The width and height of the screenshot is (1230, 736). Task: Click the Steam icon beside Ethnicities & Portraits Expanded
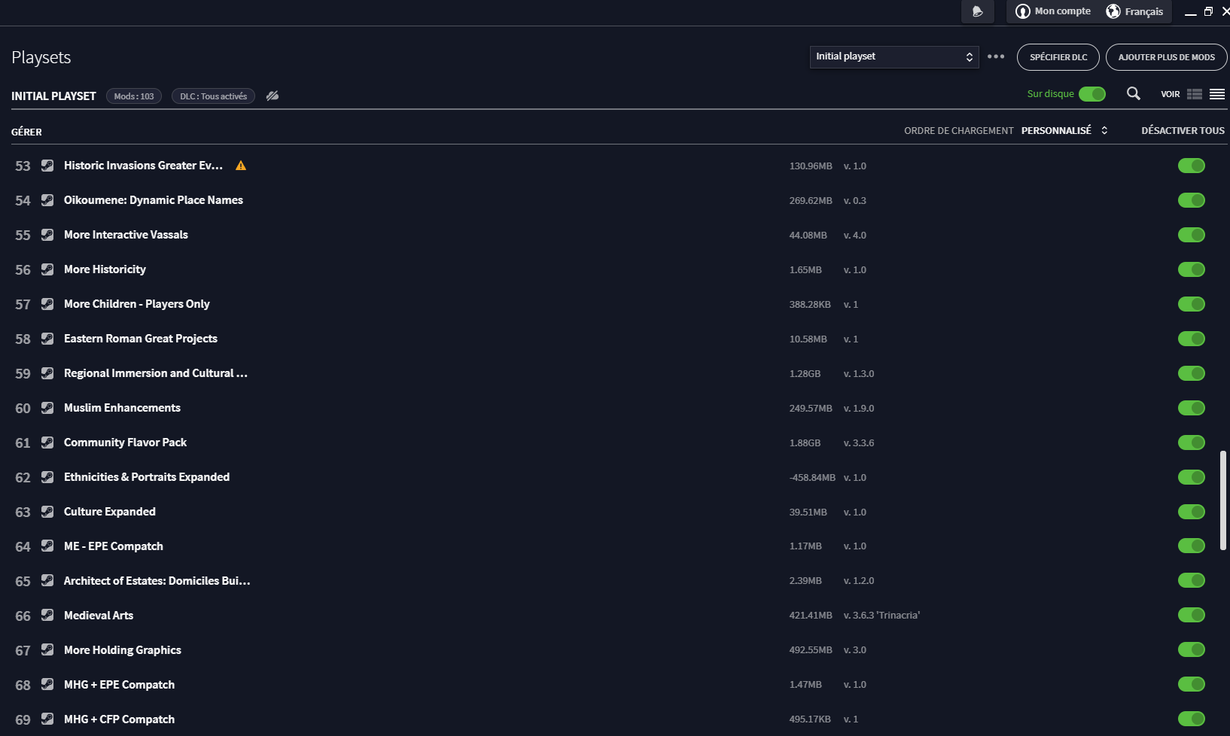[47, 477]
